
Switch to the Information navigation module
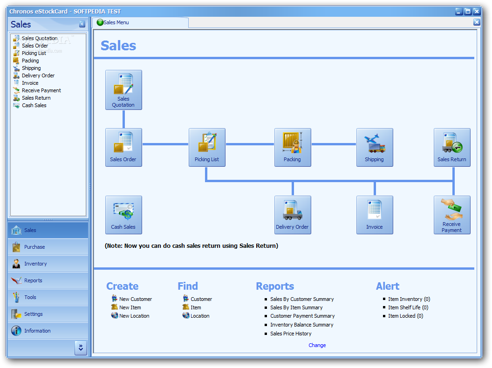tap(48, 331)
